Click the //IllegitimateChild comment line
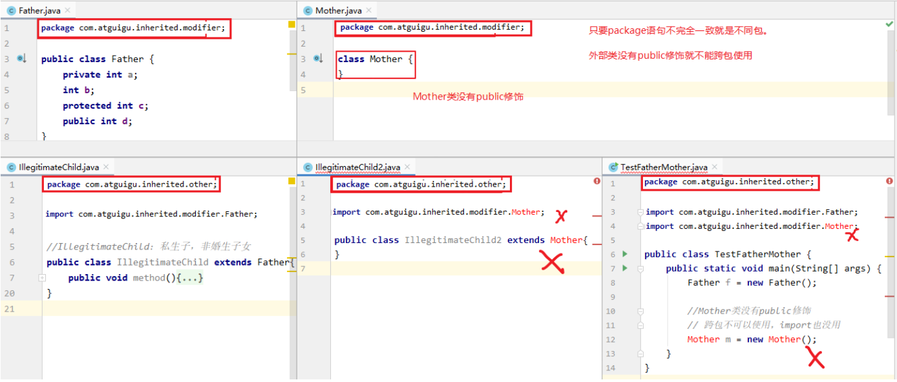The height and width of the screenshot is (382, 897). click(148, 247)
